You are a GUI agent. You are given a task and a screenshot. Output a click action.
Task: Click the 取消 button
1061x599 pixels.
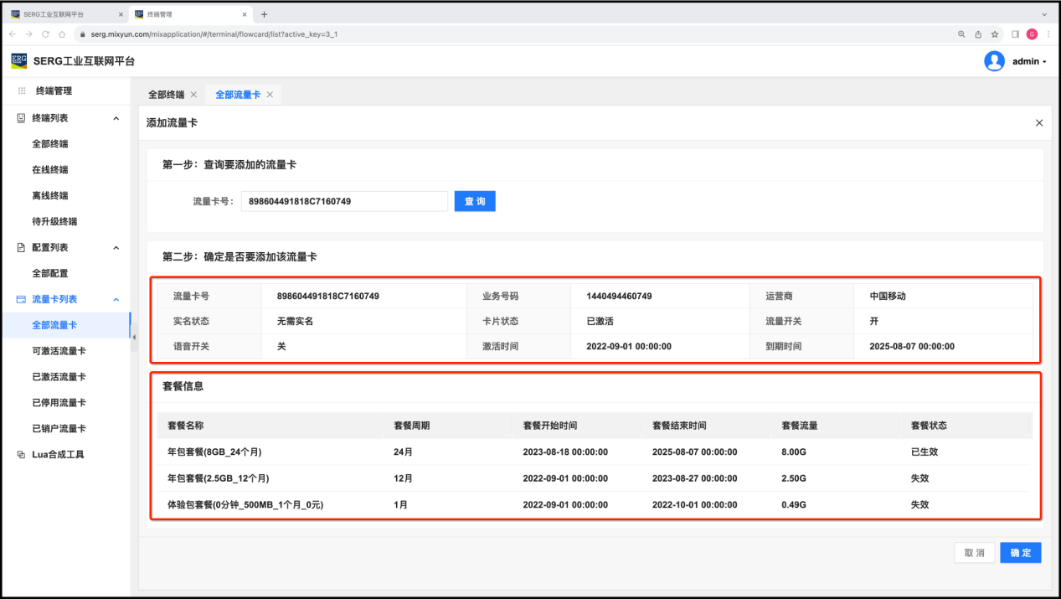point(974,553)
